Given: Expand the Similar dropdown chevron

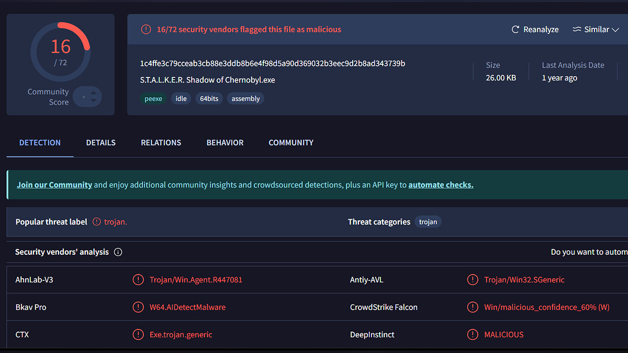Looking at the screenshot, I should pos(615,30).
